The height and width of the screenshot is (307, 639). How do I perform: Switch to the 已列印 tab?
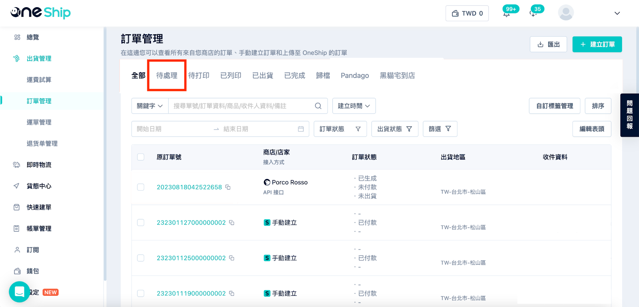click(x=231, y=75)
